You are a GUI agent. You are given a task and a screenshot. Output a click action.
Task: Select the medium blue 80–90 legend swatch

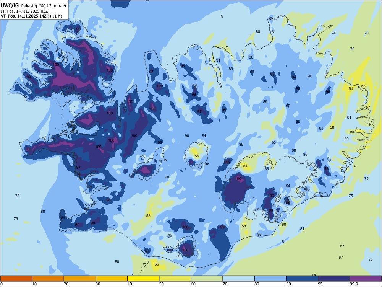click(270, 279)
